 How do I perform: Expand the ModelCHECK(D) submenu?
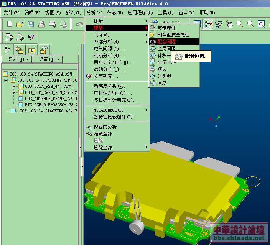117,110
